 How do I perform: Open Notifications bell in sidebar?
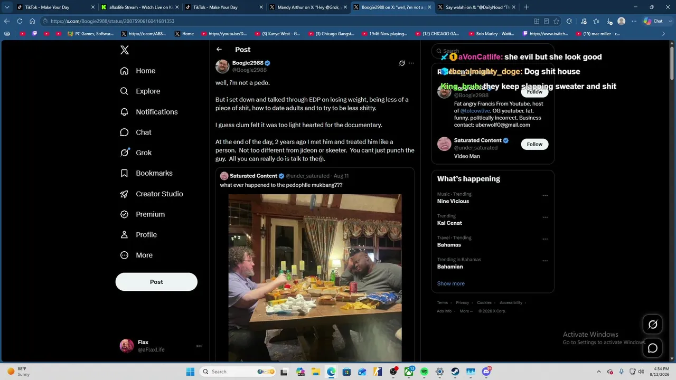[149, 112]
